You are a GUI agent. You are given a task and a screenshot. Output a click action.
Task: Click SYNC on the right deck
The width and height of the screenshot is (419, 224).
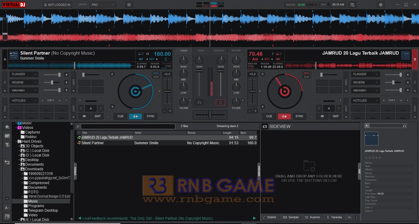pos(300,116)
